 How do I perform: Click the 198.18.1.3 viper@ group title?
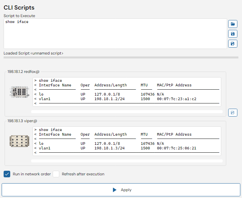22,121
